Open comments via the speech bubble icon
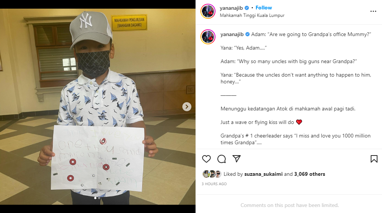The width and height of the screenshot is (382, 213). [222, 159]
